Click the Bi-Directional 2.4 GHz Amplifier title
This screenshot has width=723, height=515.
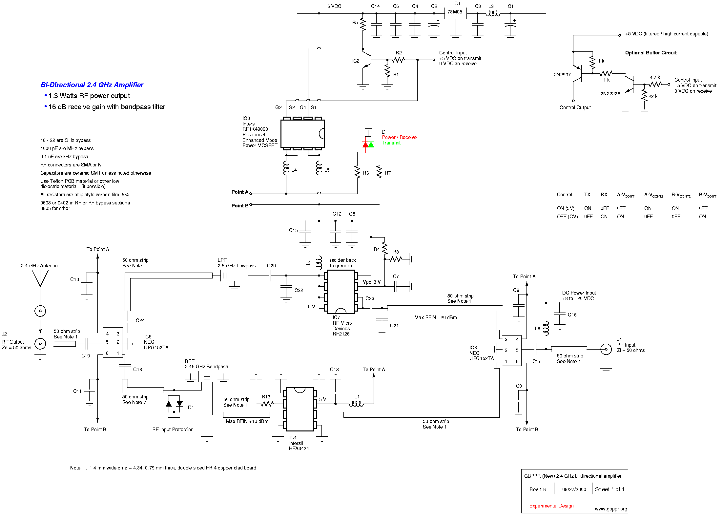point(92,85)
